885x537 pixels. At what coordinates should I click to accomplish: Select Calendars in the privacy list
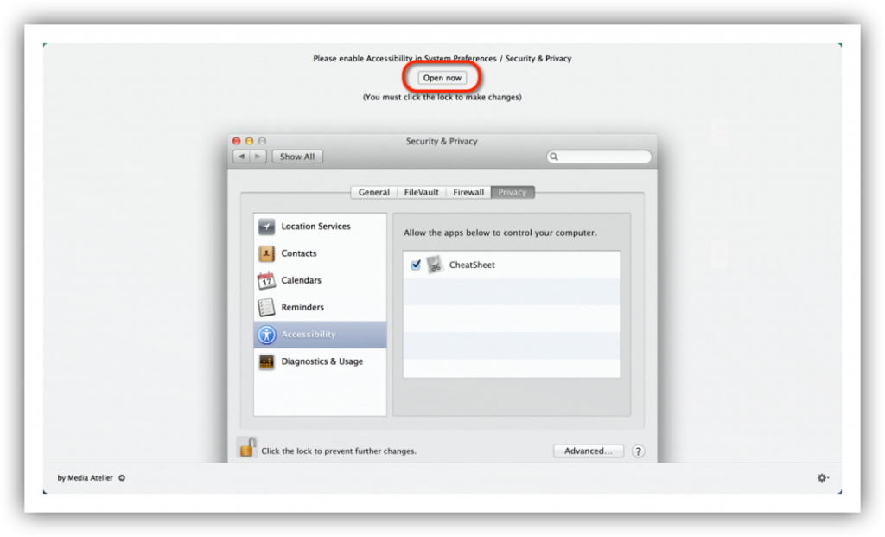[x=320, y=281]
